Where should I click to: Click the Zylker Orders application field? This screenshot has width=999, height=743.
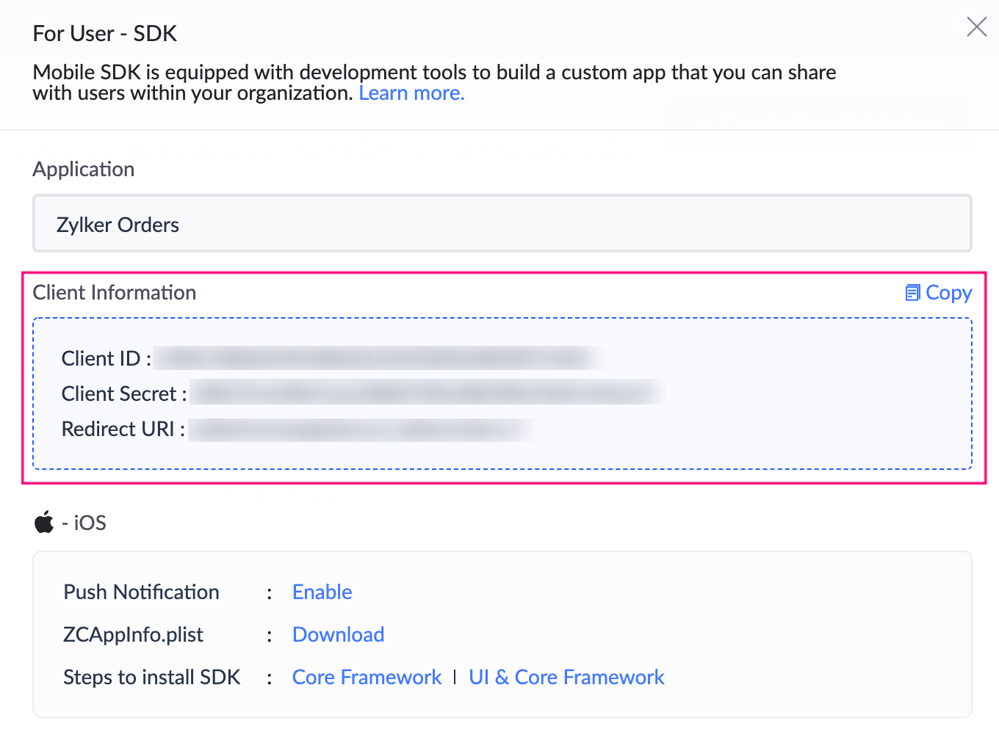tap(502, 223)
